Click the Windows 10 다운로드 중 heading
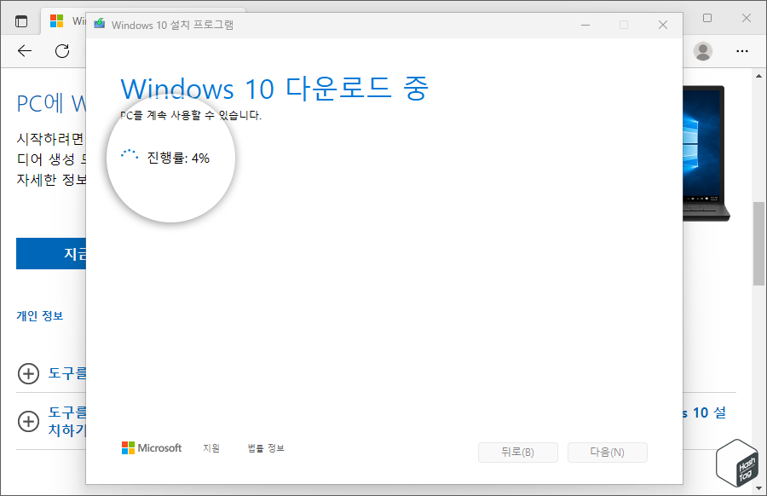The height and width of the screenshot is (496, 767). point(274,89)
